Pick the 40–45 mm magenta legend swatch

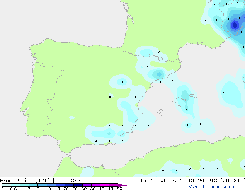(x=105, y=185)
